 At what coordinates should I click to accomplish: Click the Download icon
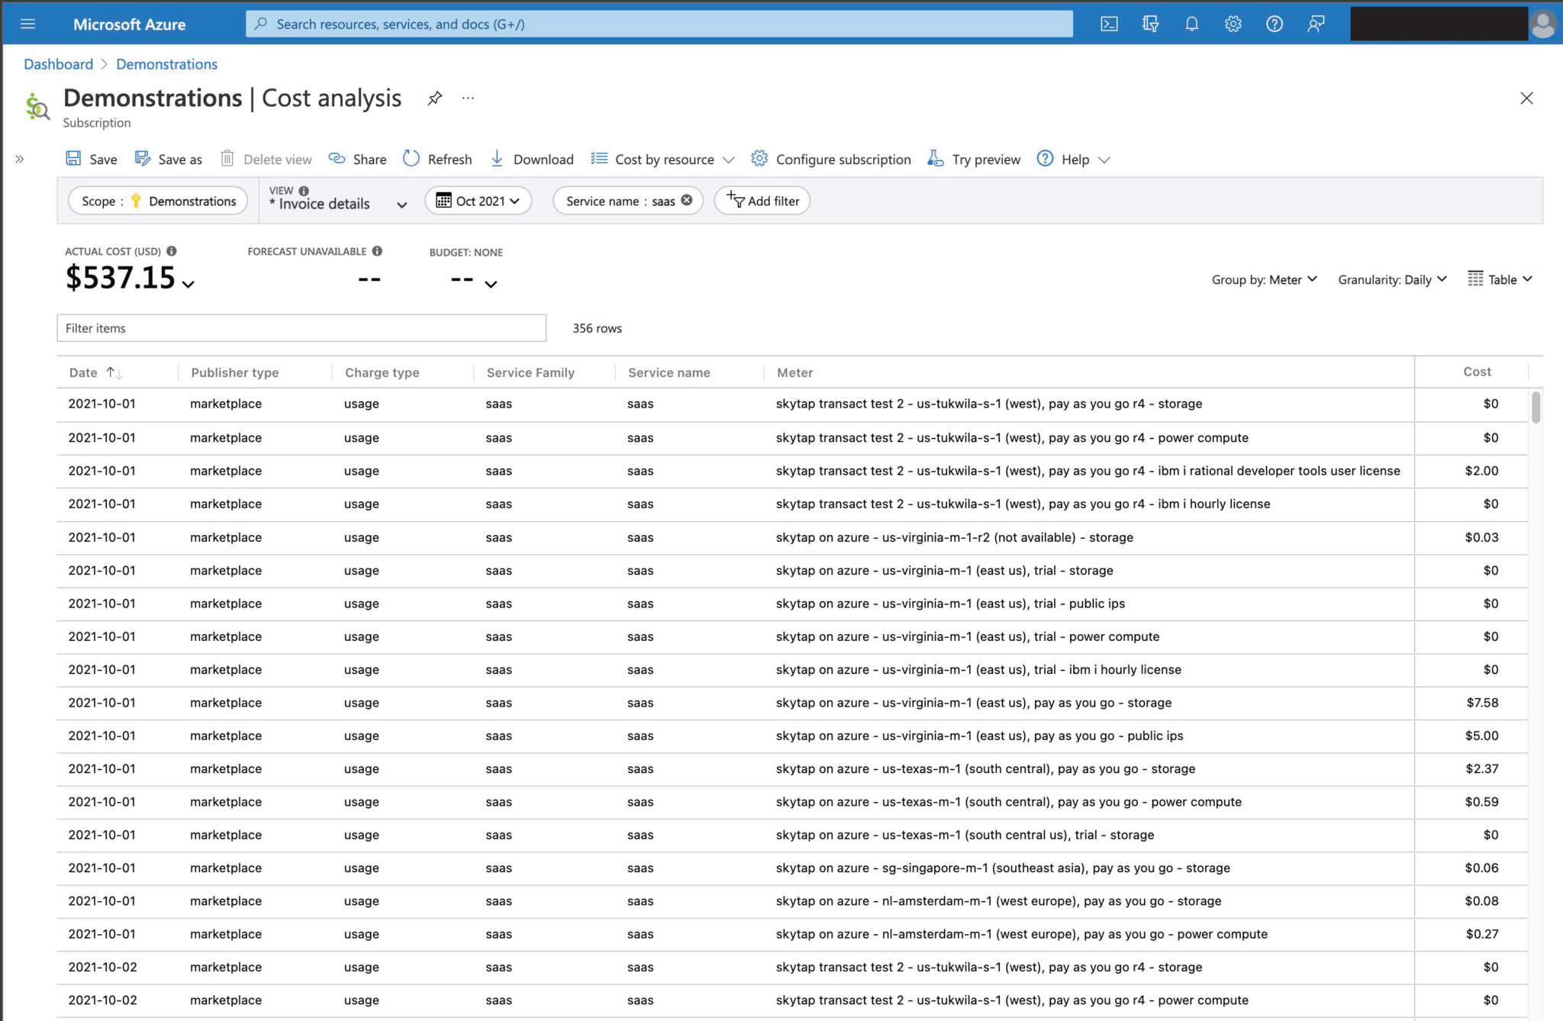tap(497, 159)
